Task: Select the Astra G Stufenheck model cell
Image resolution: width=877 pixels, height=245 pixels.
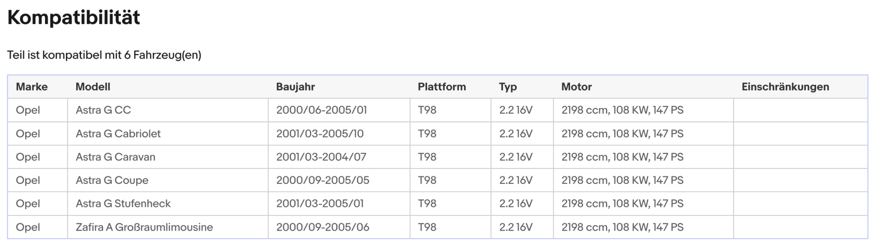Action: (123, 204)
